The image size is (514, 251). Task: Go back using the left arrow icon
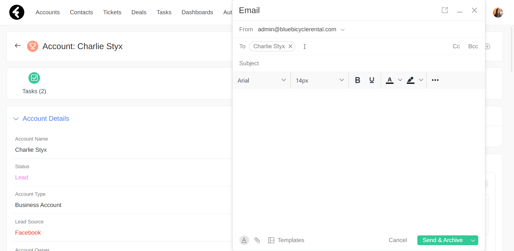click(18, 46)
